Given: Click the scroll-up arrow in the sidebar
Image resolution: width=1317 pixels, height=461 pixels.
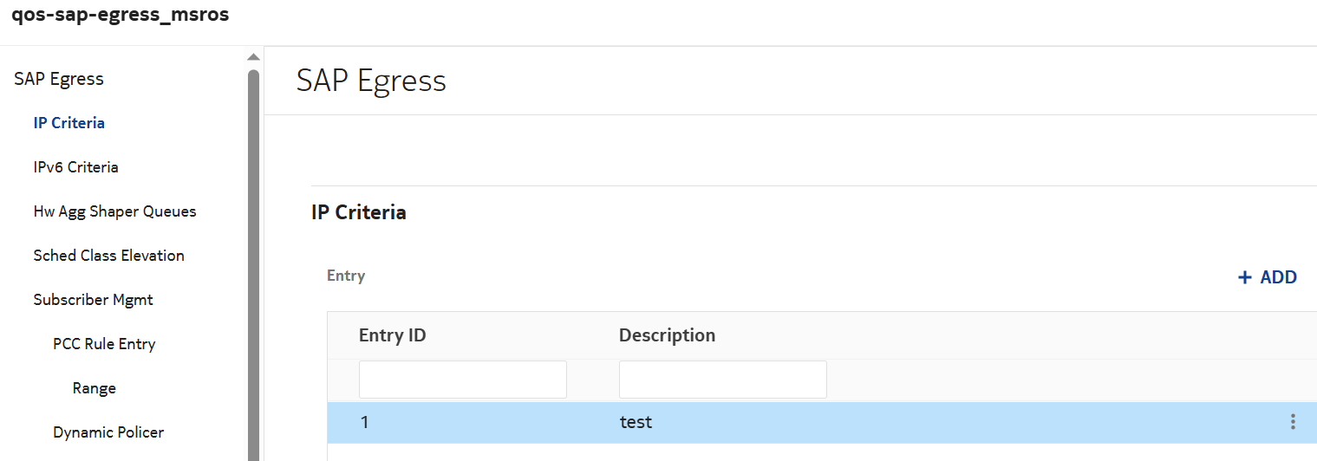Looking at the screenshot, I should tap(253, 57).
